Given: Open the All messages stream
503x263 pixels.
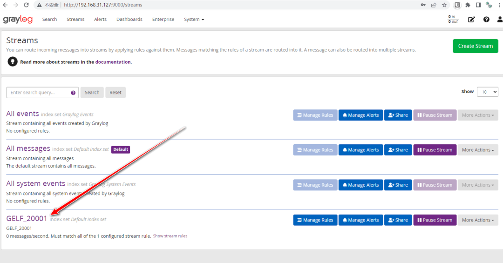Looking at the screenshot, I should click(x=28, y=148).
